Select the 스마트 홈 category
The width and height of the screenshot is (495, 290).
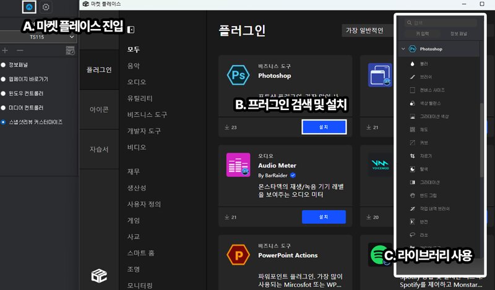141,253
